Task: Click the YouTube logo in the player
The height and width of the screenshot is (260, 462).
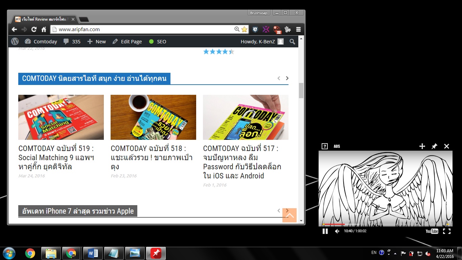Action: [432, 231]
